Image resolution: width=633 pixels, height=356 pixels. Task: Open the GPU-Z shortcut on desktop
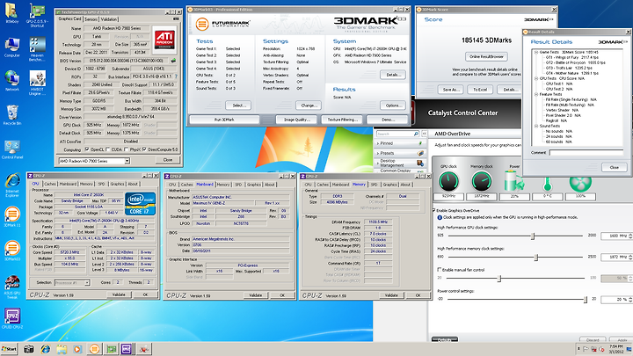pyautogui.click(x=37, y=15)
